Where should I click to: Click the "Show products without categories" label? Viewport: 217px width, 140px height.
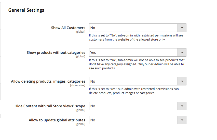click(x=56, y=53)
